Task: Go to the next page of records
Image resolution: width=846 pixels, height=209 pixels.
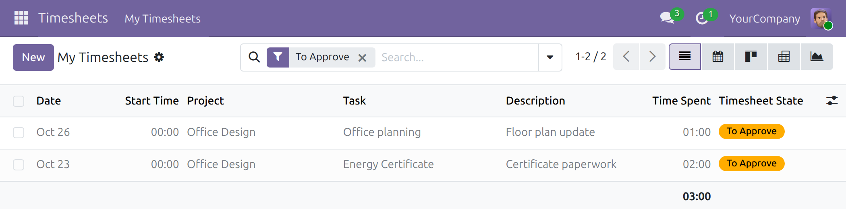Action: pyautogui.click(x=652, y=57)
